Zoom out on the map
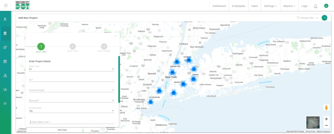 pos(326,126)
